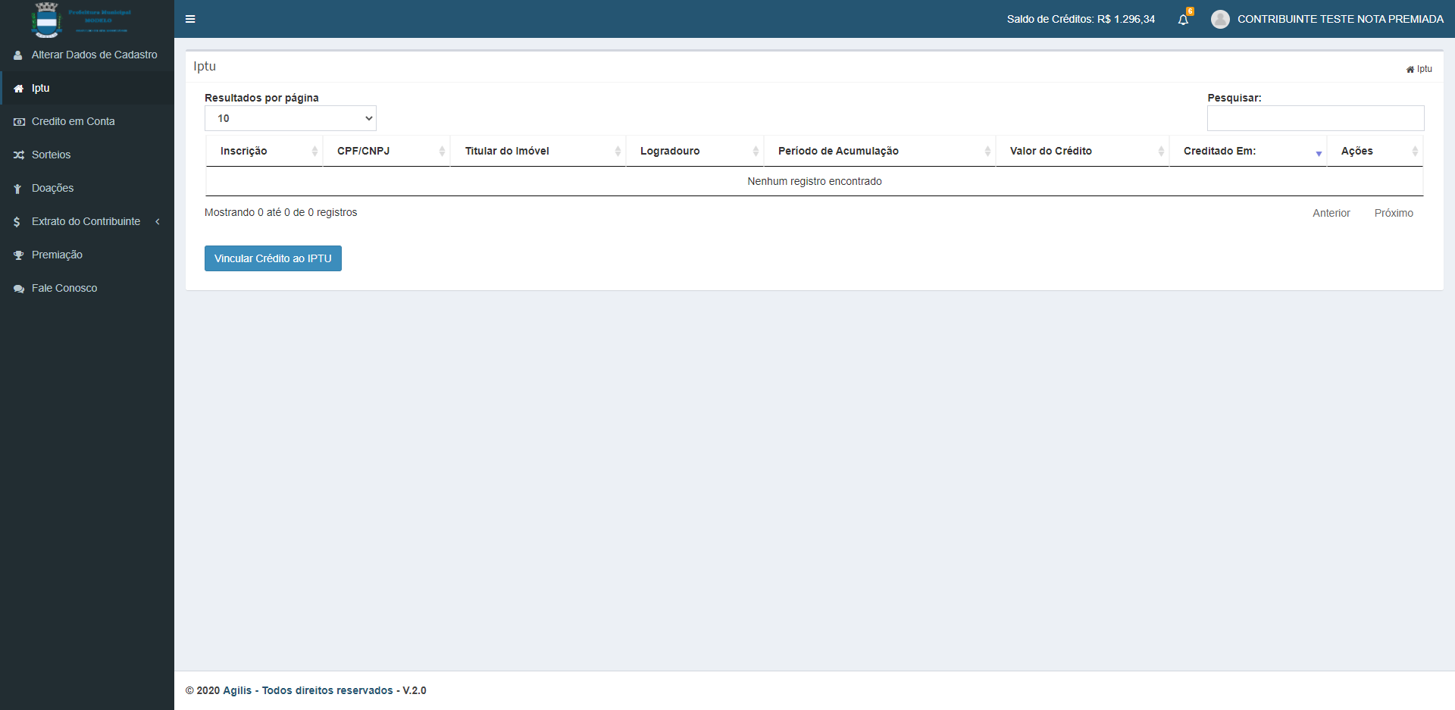Select Doações in the sidebar
This screenshot has height=710, width=1455.
click(x=52, y=188)
